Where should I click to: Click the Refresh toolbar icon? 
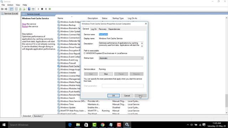20,9
